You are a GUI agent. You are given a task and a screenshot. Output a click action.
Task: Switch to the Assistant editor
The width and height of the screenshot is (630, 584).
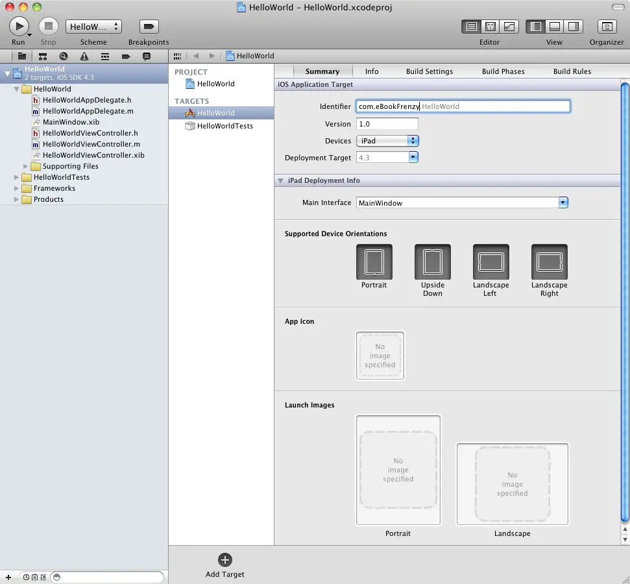click(491, 27)
